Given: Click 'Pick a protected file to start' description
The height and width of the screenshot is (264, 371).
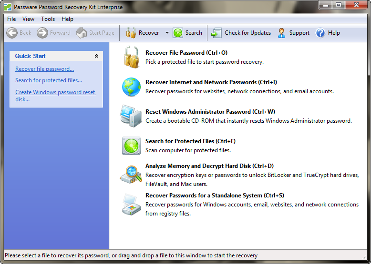Looking at the screenshot, I should click(205, 62).
